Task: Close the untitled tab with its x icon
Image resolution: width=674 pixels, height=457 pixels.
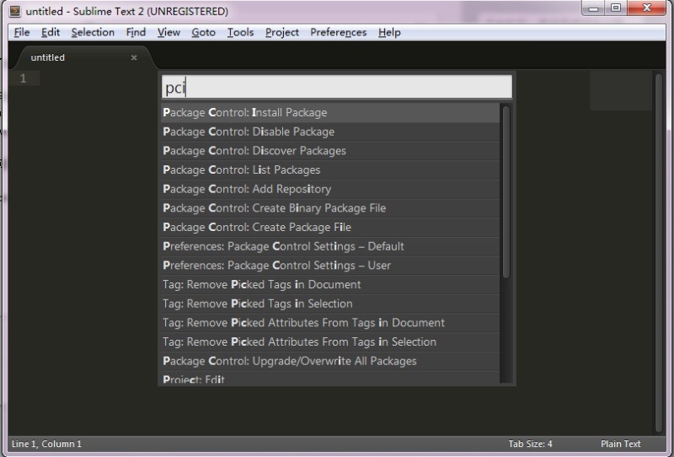Action: pyautogui.click(x=134, y=58)
